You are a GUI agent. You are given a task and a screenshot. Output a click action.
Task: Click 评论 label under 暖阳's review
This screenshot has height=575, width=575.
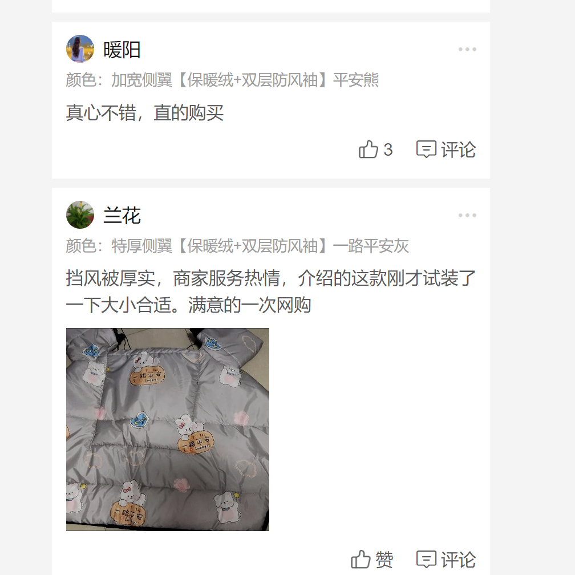[459, 149]
